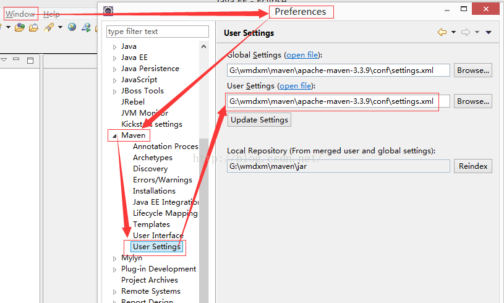The width and height of the screenshot is (504, 303).
Task: Expand the Plug-in Development node
Action: click(x=115, y=270)
